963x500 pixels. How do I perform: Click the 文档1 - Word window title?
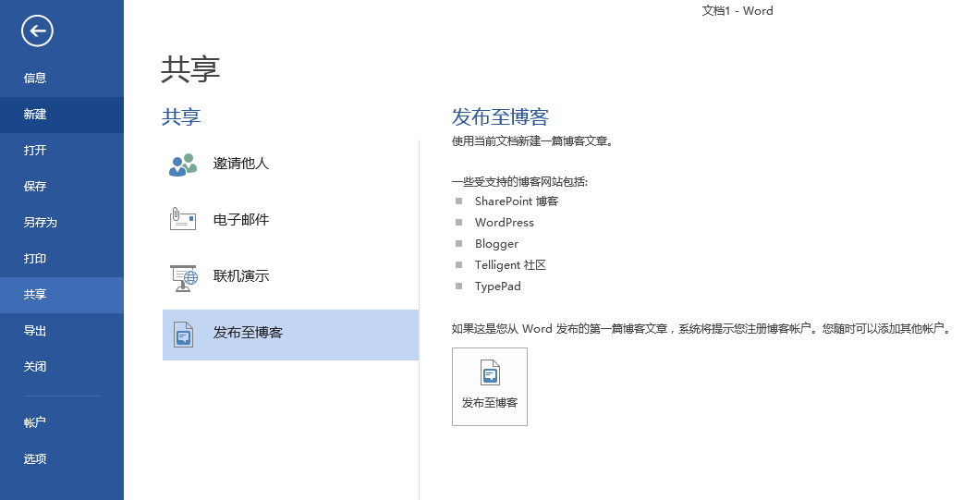(737, 10)
